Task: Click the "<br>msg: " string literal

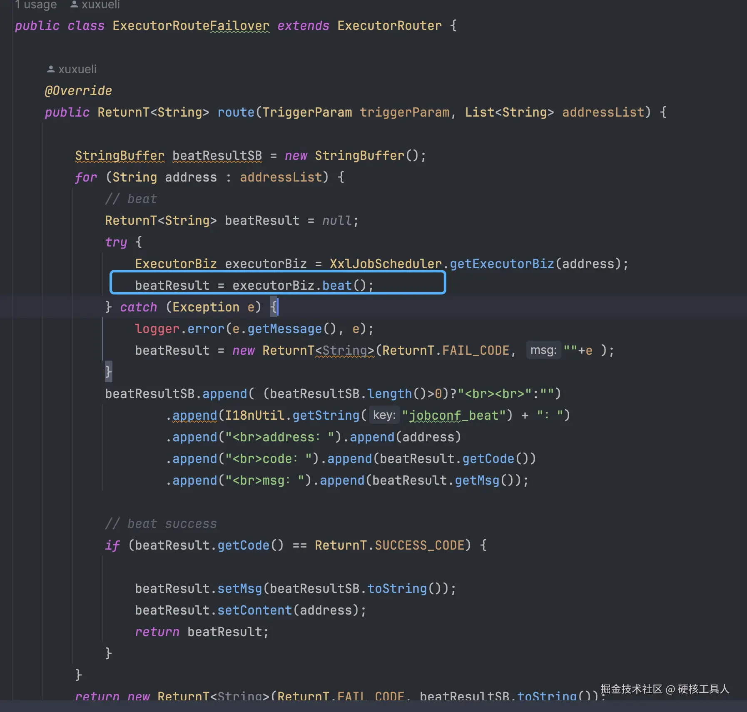Action: [266, 480]
